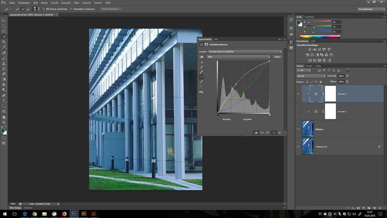The width and height of the screenshot is (387, 218).
Task: Select the Hand tool
Action: (x=4, y=117)
